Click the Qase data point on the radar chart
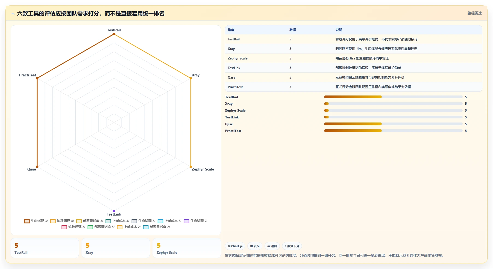The image size is (493, 269). (37, 167)
